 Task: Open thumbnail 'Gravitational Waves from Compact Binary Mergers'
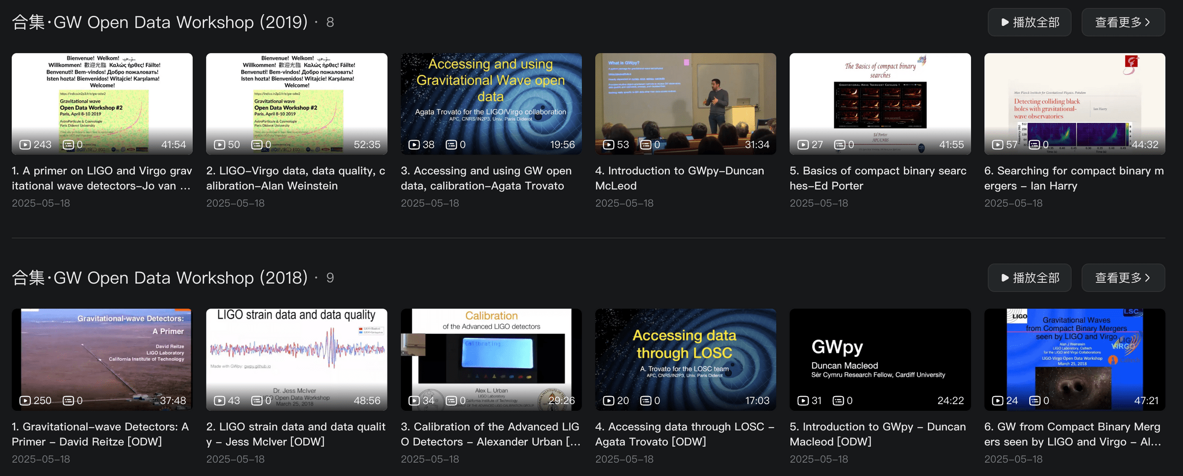[x=1075, y=359]
